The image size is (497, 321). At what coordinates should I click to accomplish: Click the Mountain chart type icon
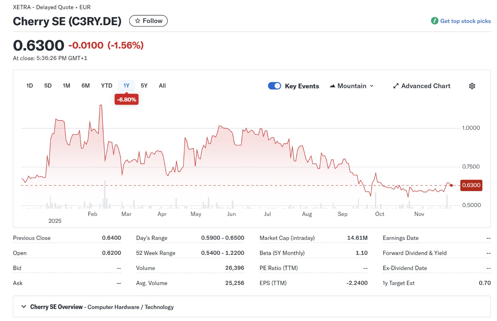click(x=332, y=86)
